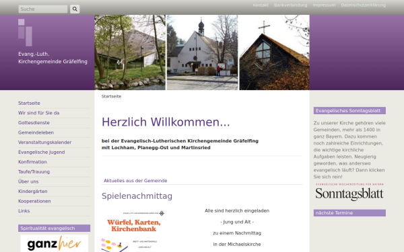Viewport: 404px width, 252px height.
Task: Open the Impressum page
Action: [324, 5]
